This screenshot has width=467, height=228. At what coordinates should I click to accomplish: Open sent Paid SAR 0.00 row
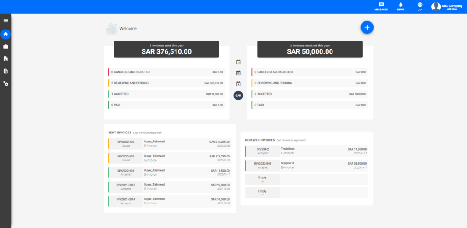point(166,105)
